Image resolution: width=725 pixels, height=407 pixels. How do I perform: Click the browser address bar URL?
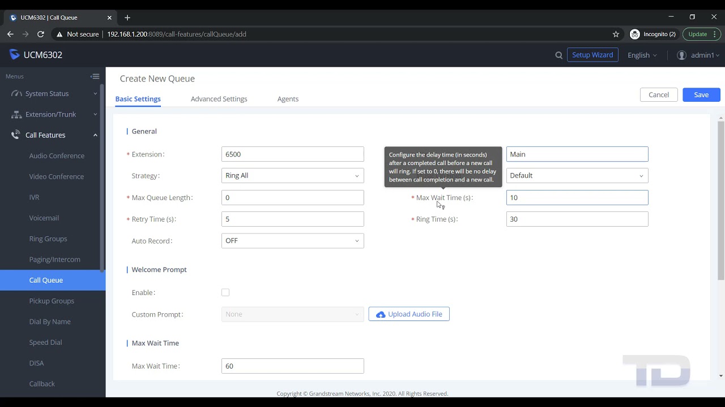click(177, 34)
